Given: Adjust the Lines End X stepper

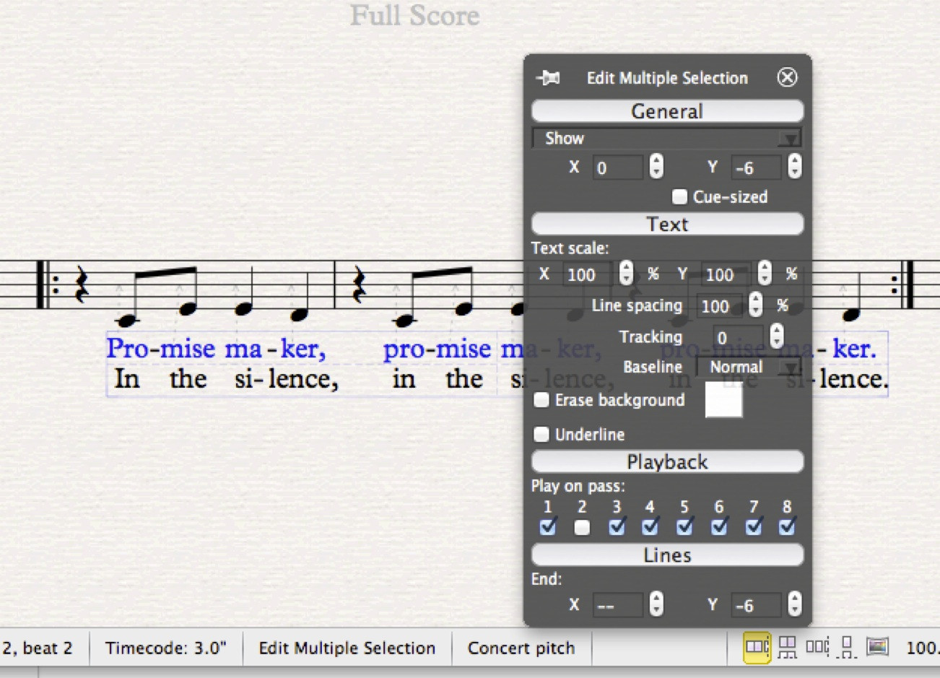Looking at the screenshot, I should 656,604.
